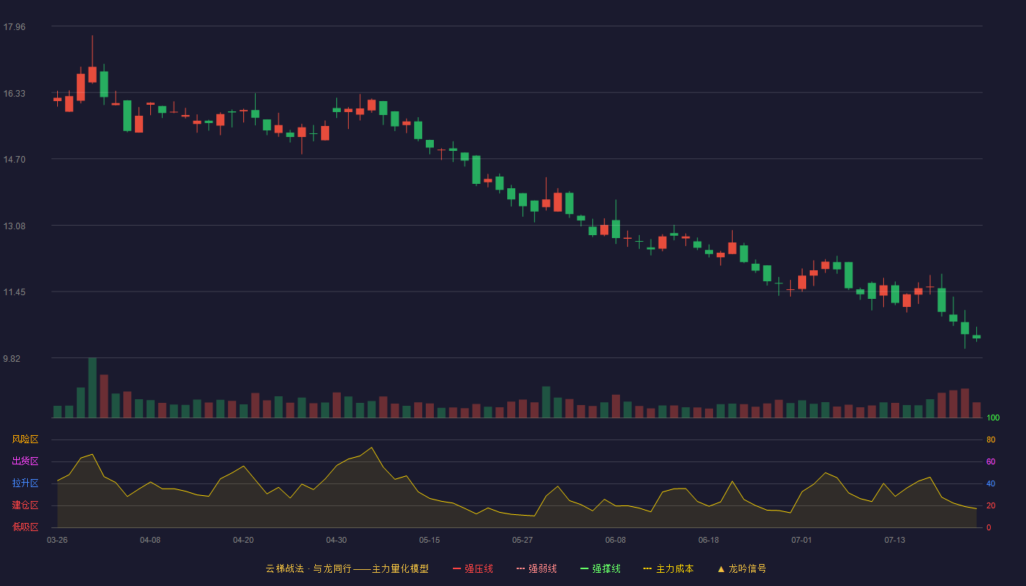Toggle the 龙吟信号 legend entry
The width and height of the screenshot is (1026, 586).
coord(741,568)
